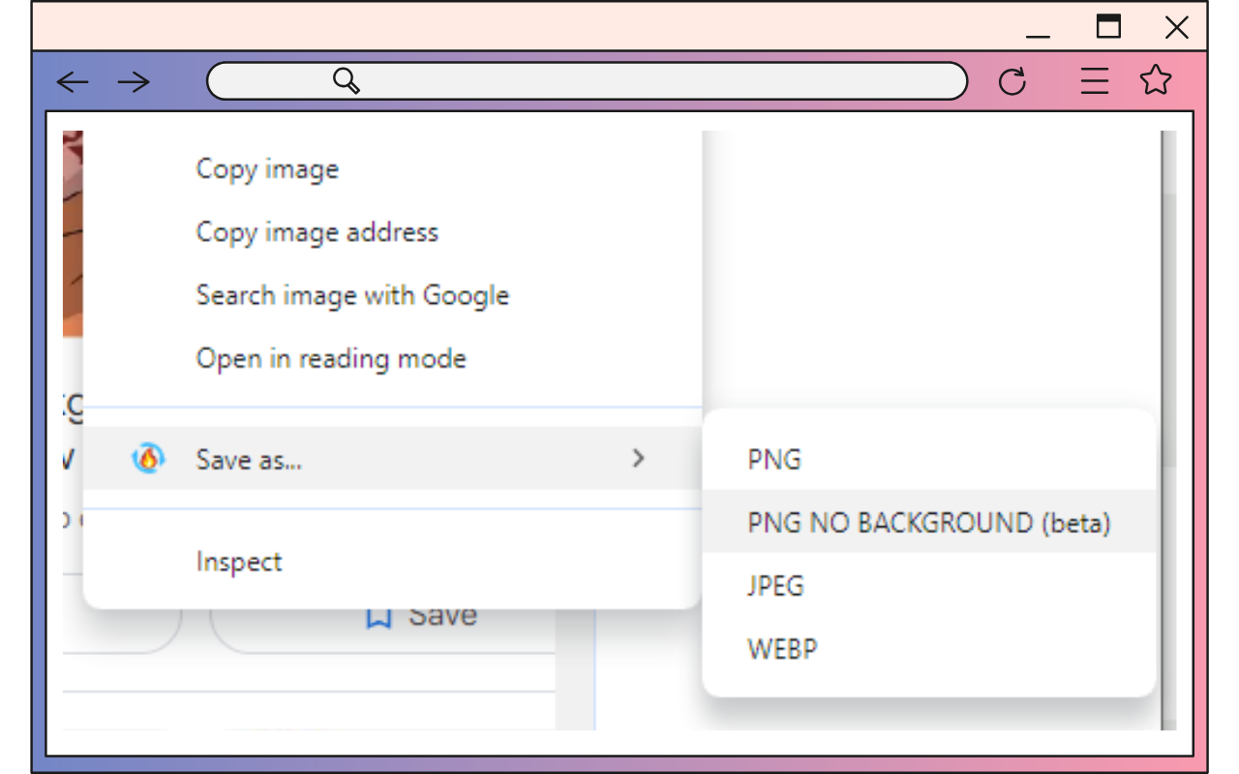The image size is (1239, 774).
Task: Open in reading mode
Action: click(x=331, y=358)
